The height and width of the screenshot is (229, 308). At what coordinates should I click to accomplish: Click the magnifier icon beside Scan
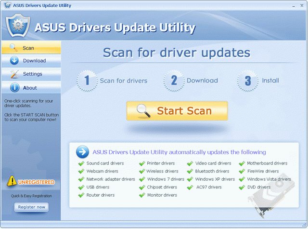pyautogui.click(x=14, y=48)
